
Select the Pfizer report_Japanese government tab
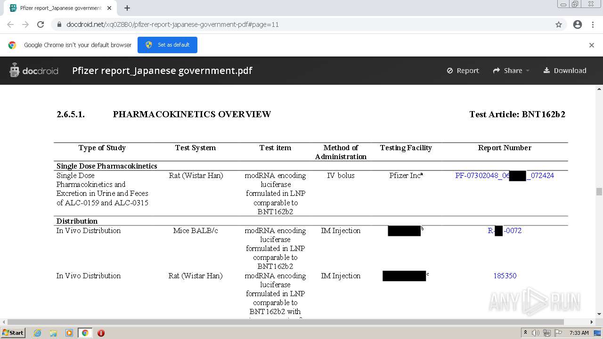pos(60,8)
